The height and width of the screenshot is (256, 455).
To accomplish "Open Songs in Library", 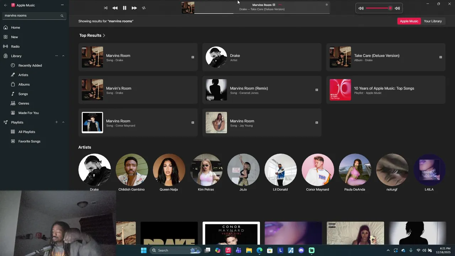I will pos(23,94).
